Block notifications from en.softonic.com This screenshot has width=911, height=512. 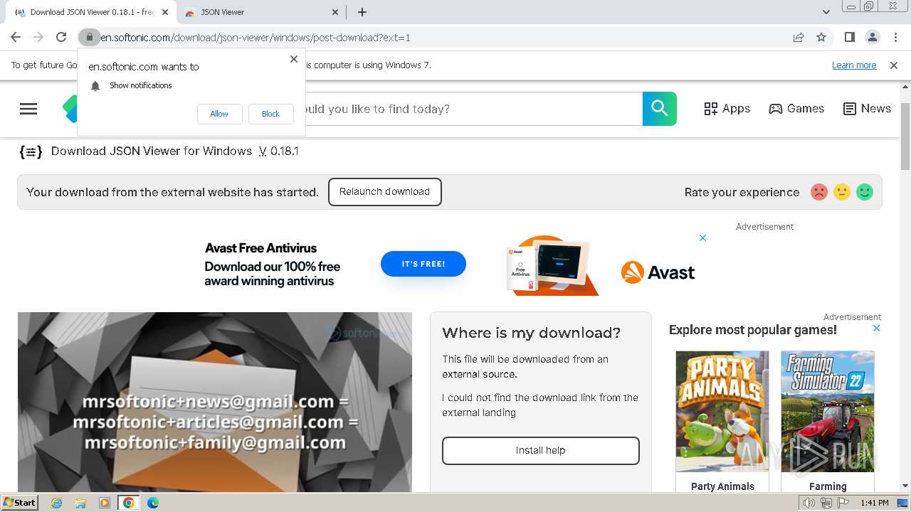(270, 114)
